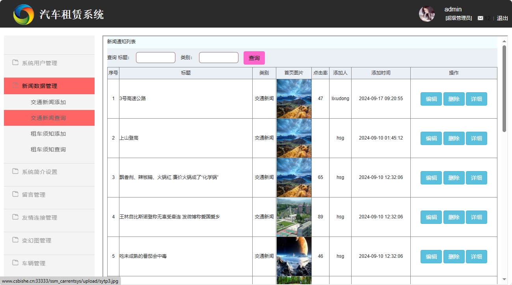This screenshot has width=512, height=285.
Task: Click the 汽车租赁系统 logo icon
Action: point(23,13)
